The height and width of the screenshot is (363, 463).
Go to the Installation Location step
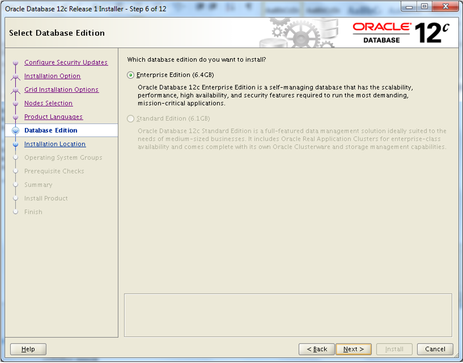tap(55, 144)
